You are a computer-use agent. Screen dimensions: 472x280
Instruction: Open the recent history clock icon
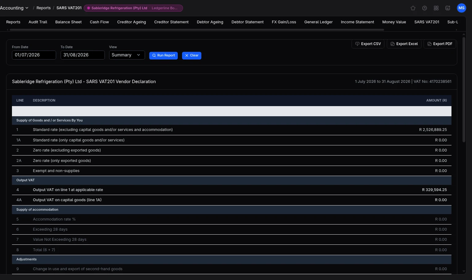[x=424, y=8]
